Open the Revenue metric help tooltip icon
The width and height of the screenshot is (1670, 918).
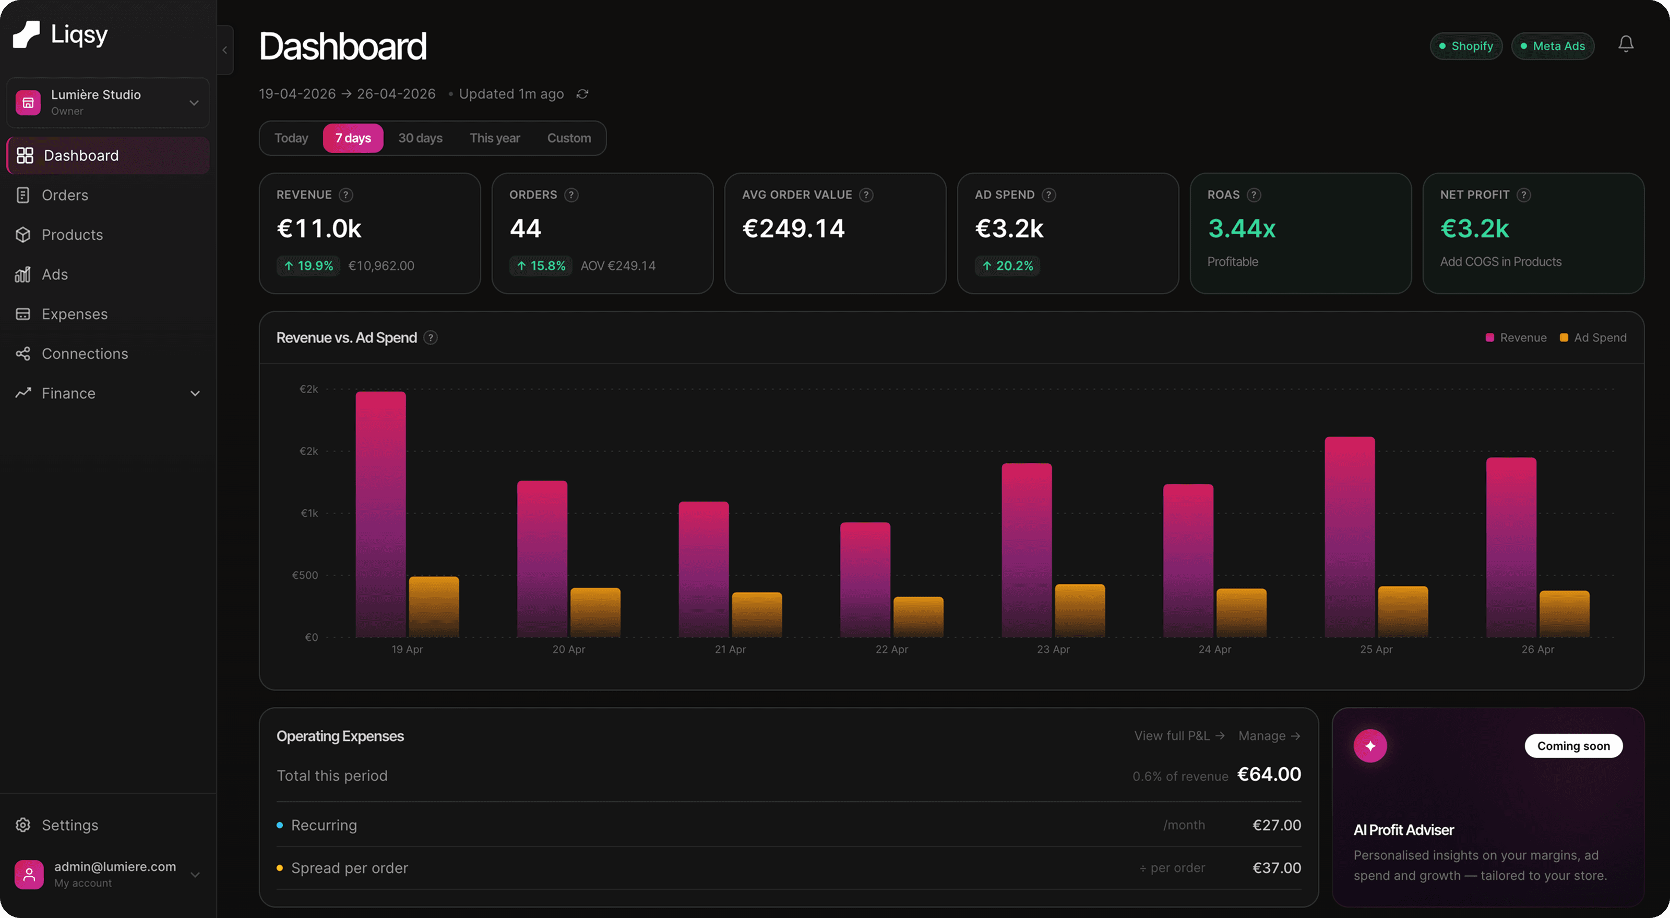(346, 195)
